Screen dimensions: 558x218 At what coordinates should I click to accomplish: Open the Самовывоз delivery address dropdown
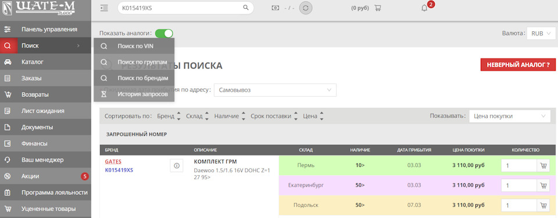click(x=275, y=90)
